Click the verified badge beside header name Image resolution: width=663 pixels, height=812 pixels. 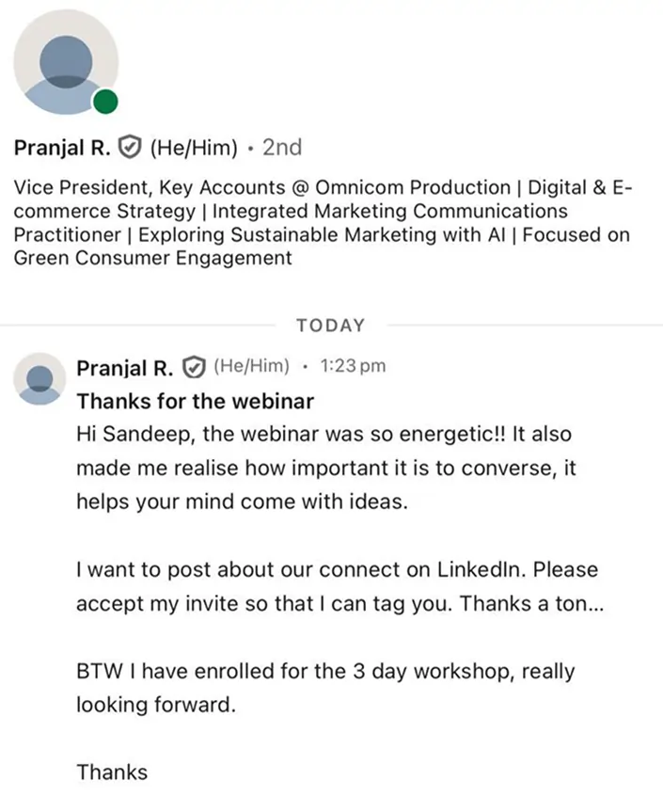pyautogui.click(x=132, y=148)
